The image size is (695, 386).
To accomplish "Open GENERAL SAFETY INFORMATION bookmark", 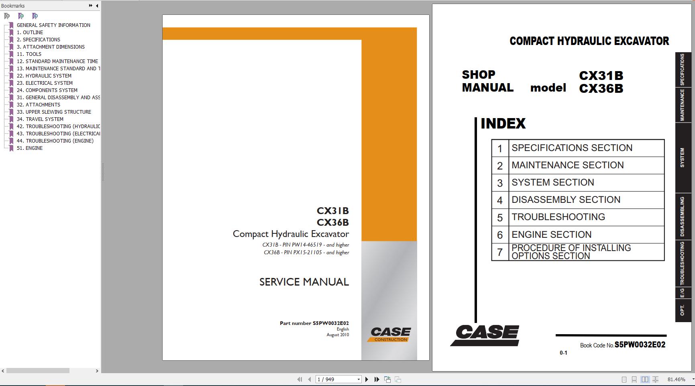I will [x=53, y=25].
